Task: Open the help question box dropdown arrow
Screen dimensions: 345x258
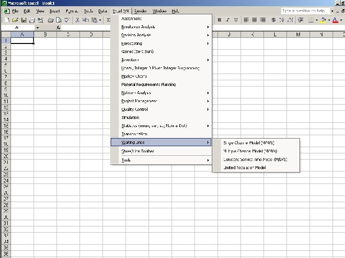Action: tap(332, 11)
